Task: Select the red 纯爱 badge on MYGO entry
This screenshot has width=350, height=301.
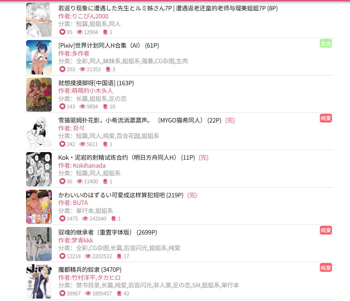Action: [326, 118]
